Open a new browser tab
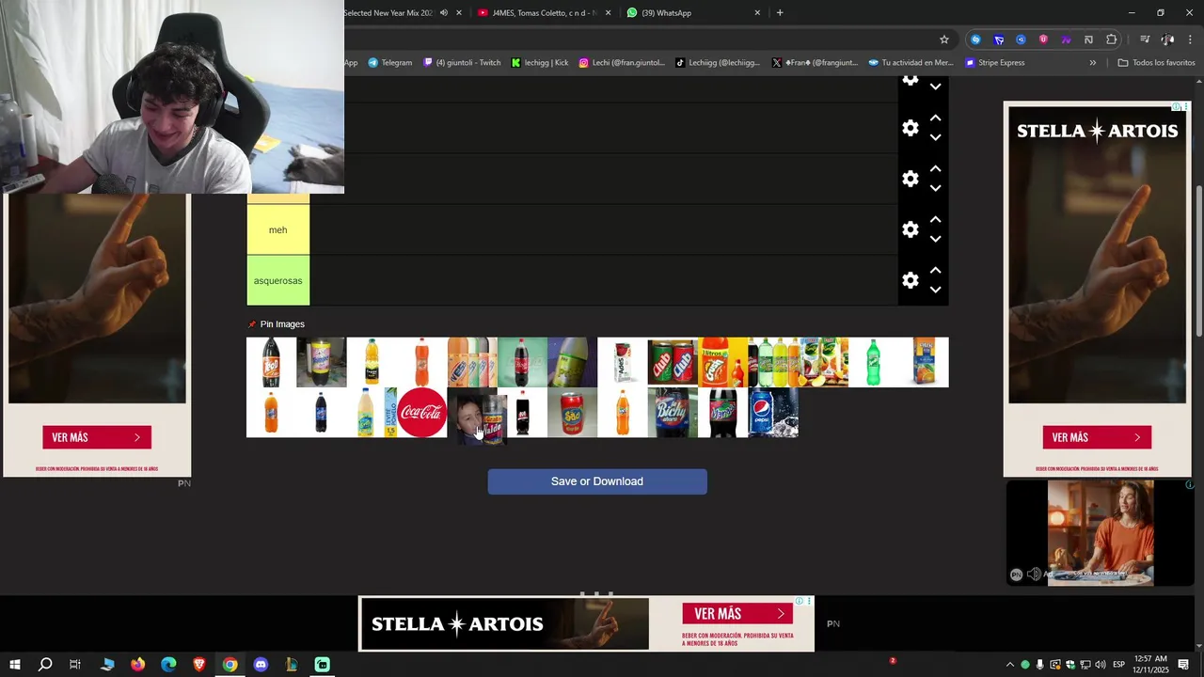The width and height of the screenshot is (1204, 677). pyautogui.click(x=780, y=13)
